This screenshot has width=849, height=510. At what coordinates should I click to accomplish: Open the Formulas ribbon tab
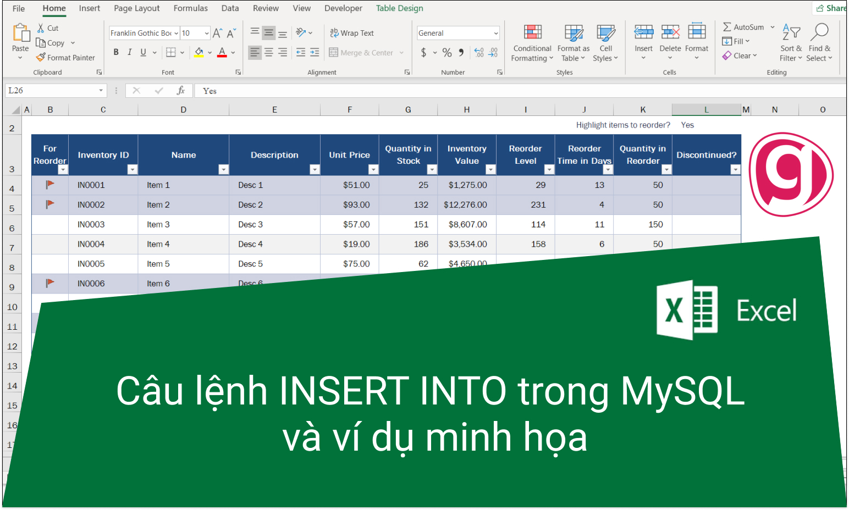point(190,8)
